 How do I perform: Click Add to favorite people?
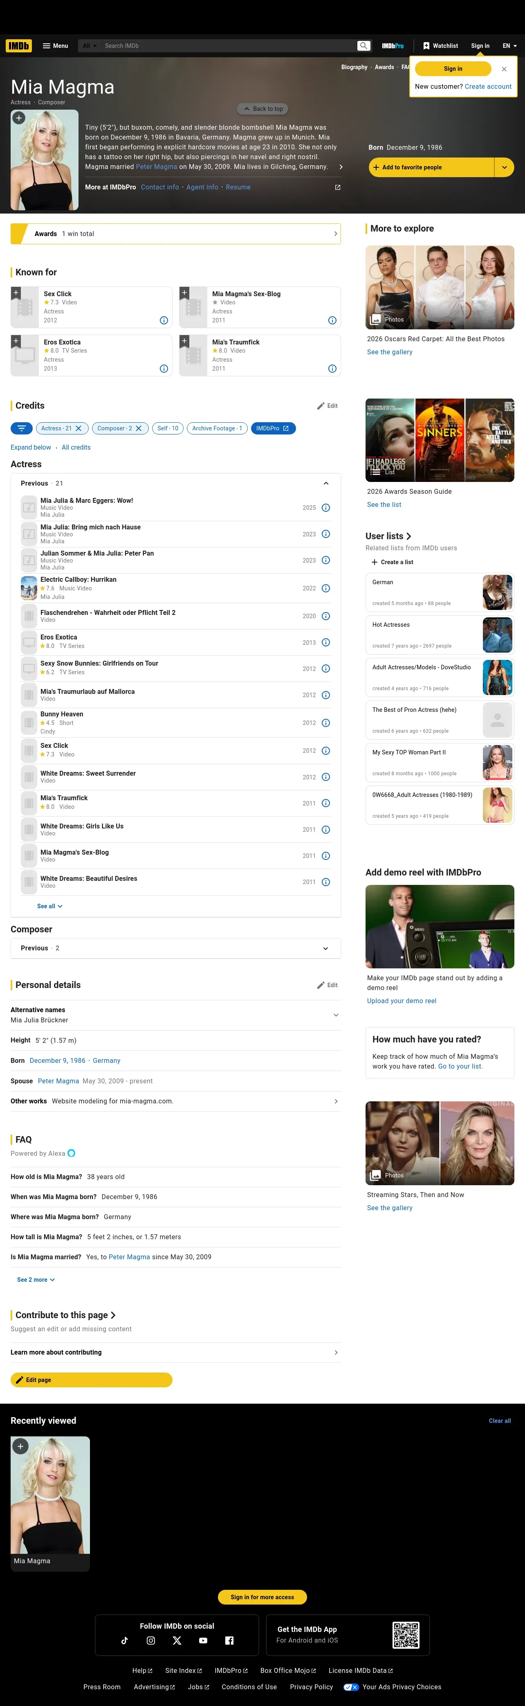[x=432, y=168]
